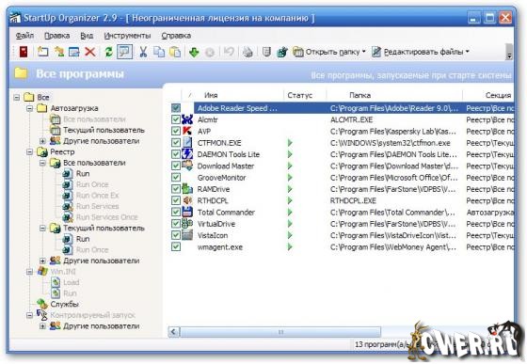Disable the DAEMON Tools Lite checkbox
The height and width of the screenshot is (364, 527).
[175, 154]
